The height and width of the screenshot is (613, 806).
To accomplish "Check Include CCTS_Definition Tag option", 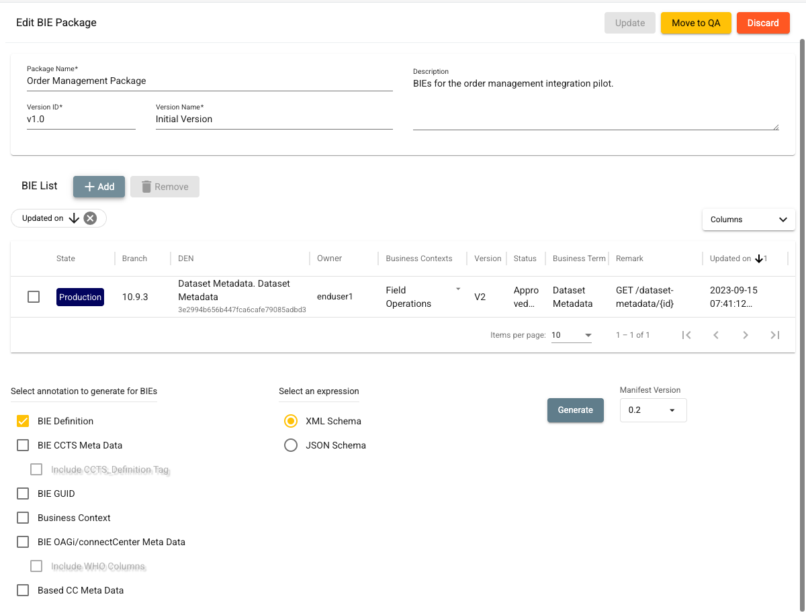I will coord(36,469).
